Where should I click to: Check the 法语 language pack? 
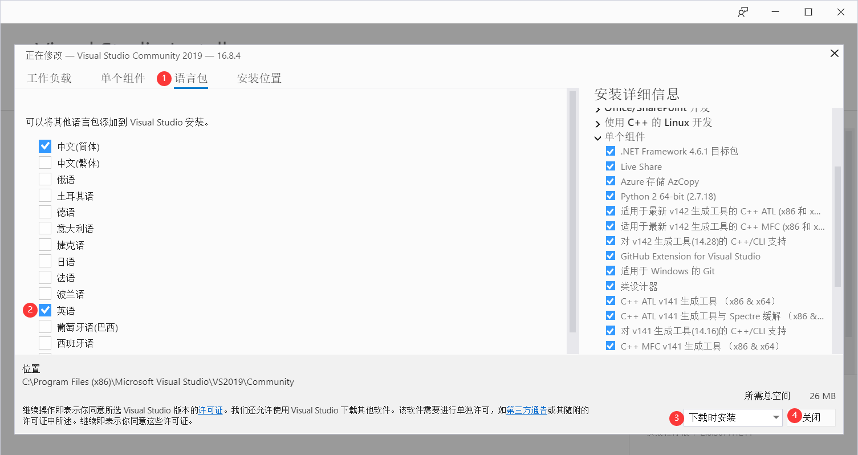point(45,278)
